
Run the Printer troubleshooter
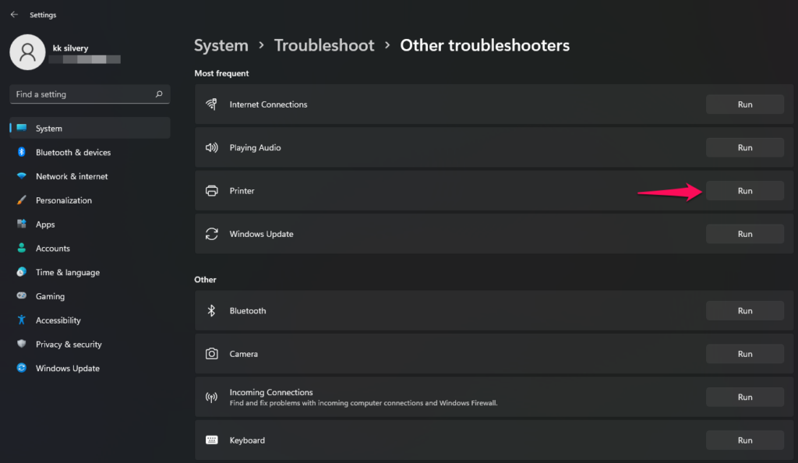744,191
